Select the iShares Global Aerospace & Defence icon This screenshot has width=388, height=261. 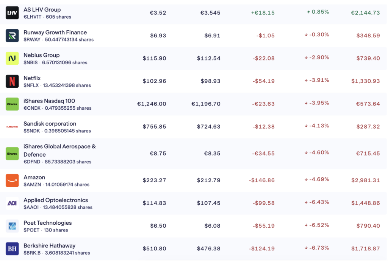pyautogui.click(x=12, y=154)
